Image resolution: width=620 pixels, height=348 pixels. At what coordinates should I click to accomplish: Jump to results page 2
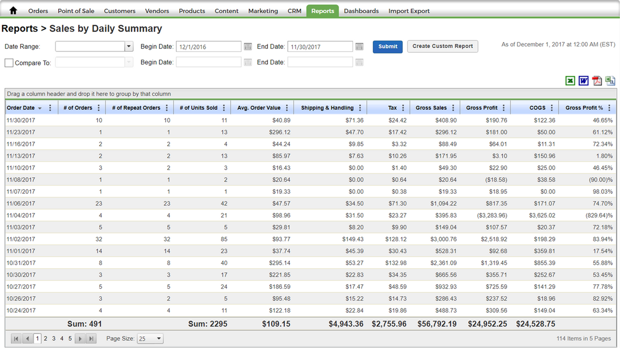point(46,339)
